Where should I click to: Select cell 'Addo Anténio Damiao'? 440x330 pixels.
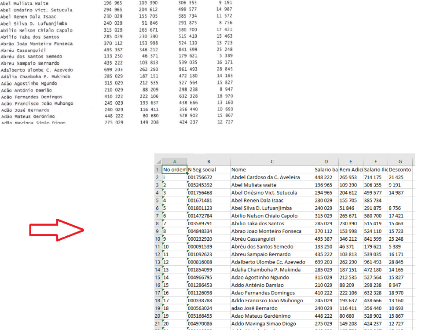click(272, 285)
